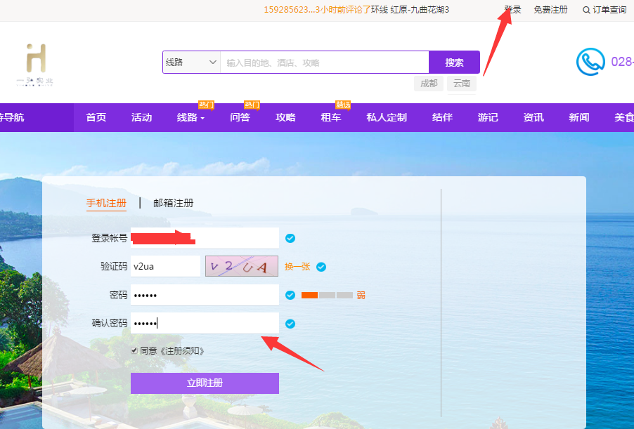Focus the destination search input field
The width and height of the screenshot is (634, 429).
pyautogui.click(x=324, y=62)
